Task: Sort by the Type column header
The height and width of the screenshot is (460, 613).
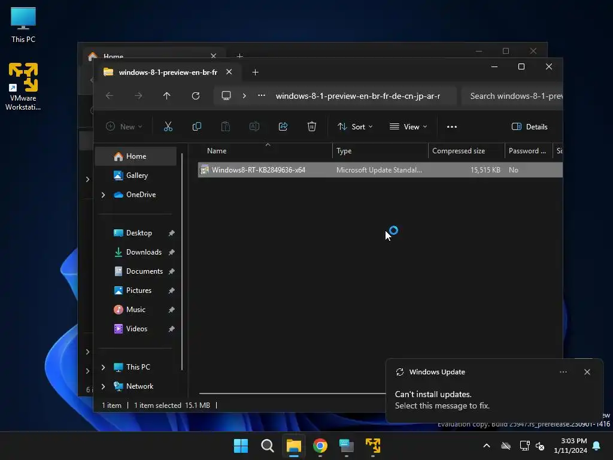Action: coord(380,151)
